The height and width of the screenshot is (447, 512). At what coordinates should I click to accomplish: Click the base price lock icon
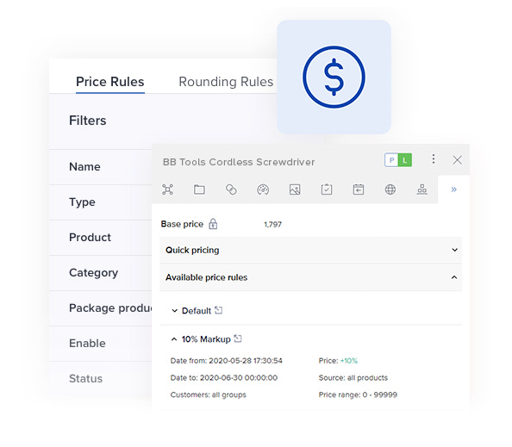point(213,224)
